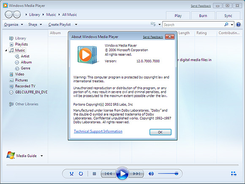Switch to Now Playing mode icon
The image size is (245, 184).
pyautogui.click(x=234, y=173)
